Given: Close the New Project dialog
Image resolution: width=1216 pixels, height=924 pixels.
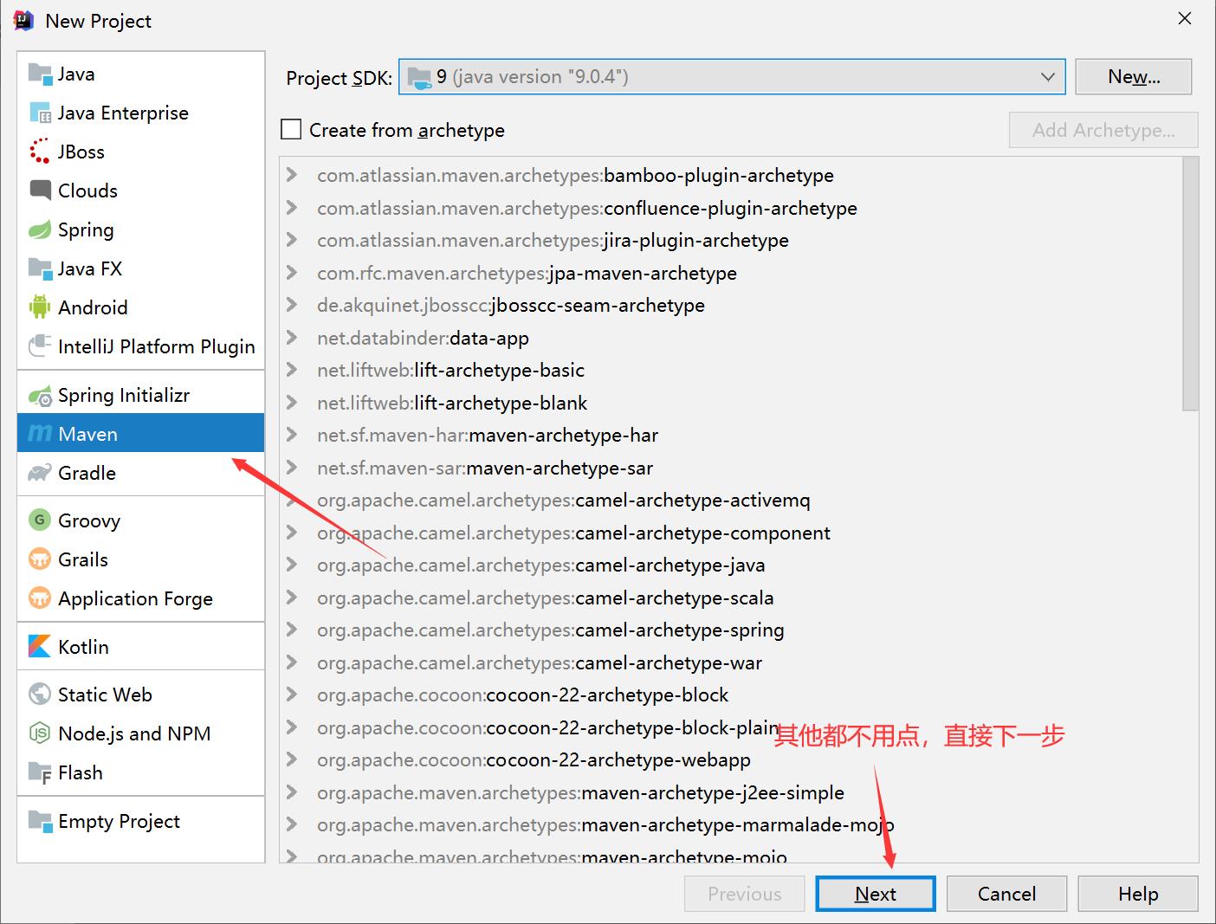Looking at the screenshot, I should coord(1185,18).
